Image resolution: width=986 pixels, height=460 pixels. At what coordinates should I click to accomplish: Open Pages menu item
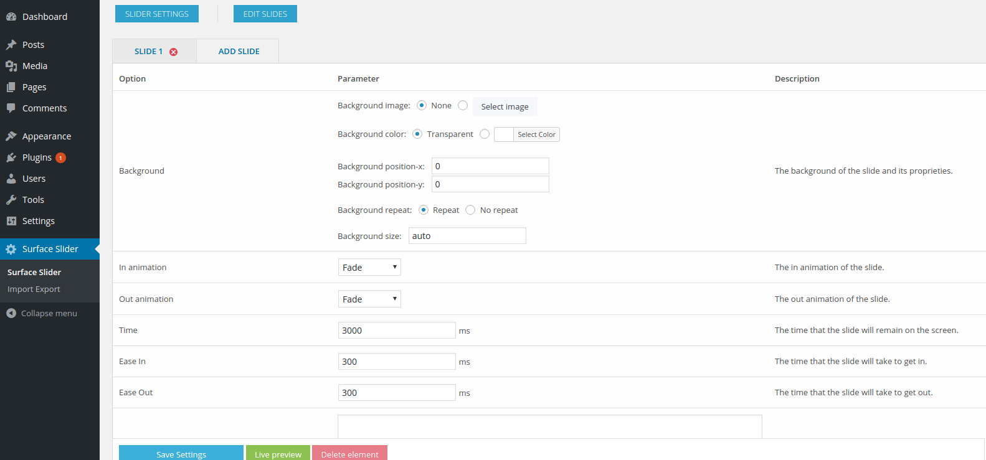[x=50, y=87]
